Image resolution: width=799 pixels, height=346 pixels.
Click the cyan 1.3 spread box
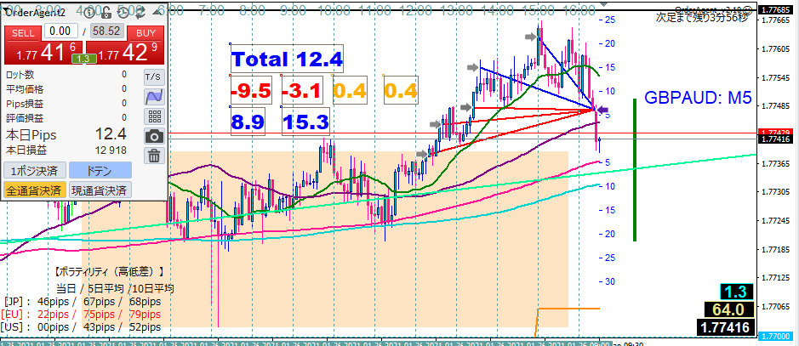736,292
